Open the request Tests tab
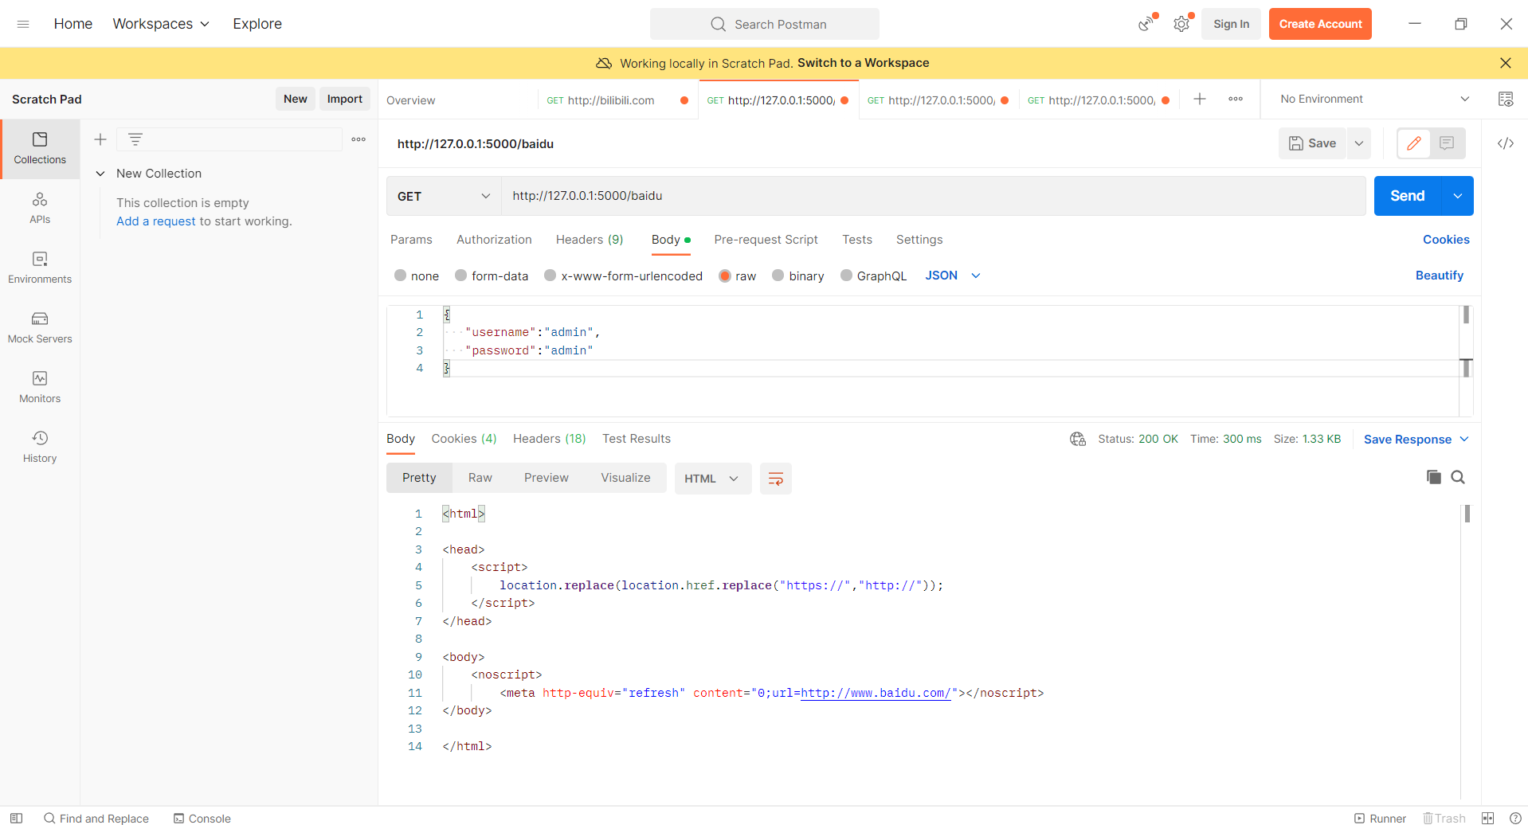Image resolution: width=1528 pixels, height=825 pixels. (x=857, y=240)
